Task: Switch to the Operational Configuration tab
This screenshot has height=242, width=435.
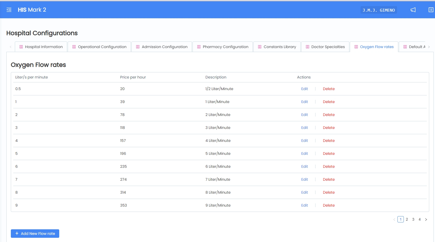Action: click(x=99, y=47)
